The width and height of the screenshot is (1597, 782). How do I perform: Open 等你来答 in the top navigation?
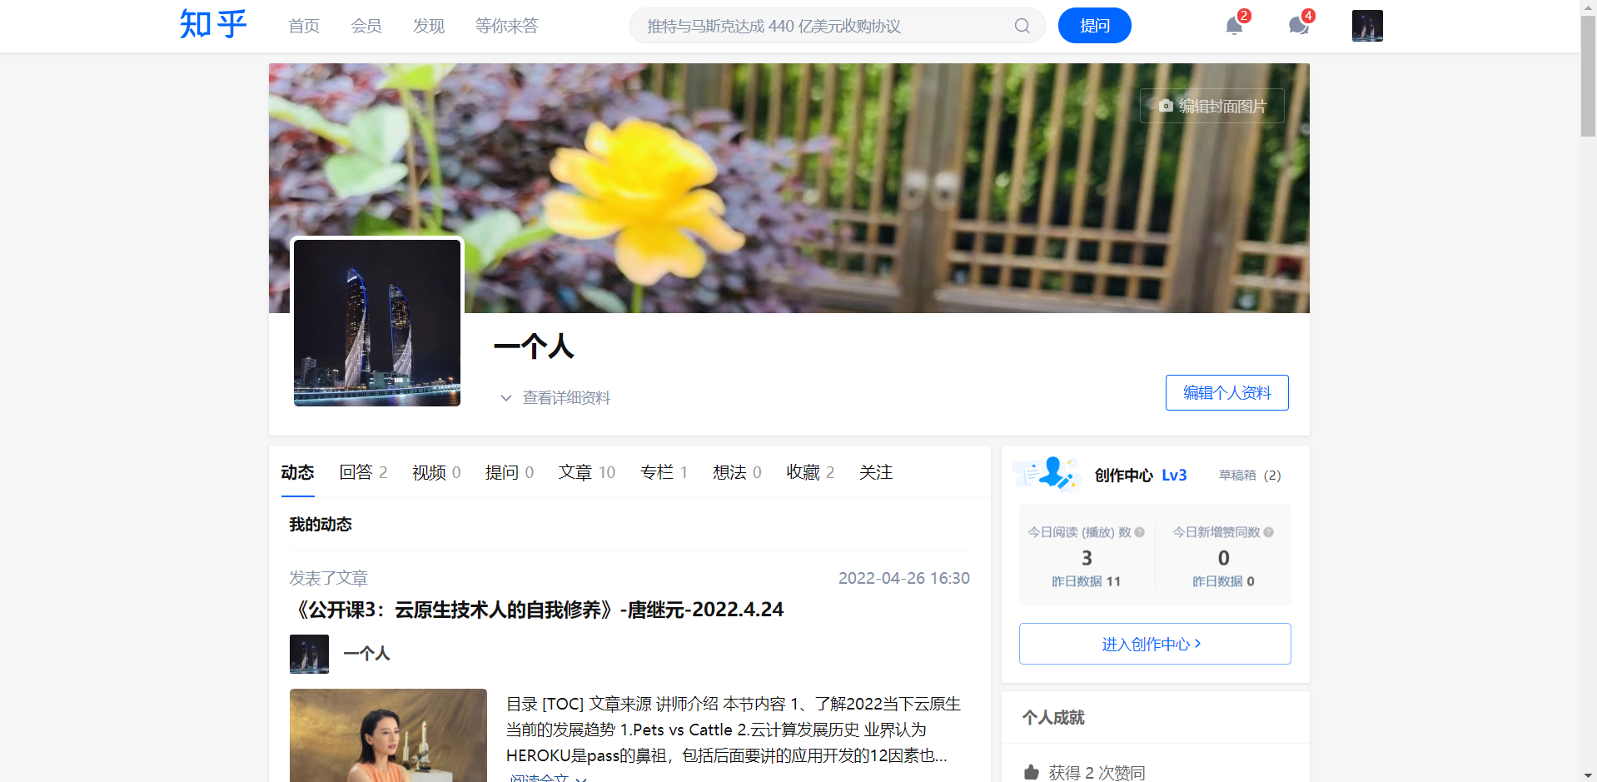[506, 26]
